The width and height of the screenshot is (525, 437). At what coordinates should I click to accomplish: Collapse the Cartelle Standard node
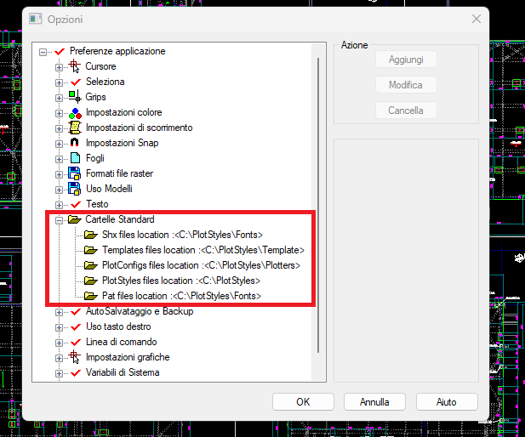(x=60, y=219)
